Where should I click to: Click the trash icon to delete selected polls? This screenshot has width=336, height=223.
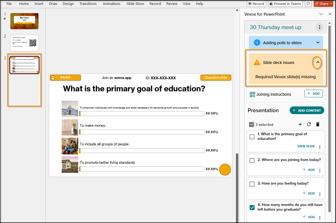pyautogui.click(x=318, y=125)
